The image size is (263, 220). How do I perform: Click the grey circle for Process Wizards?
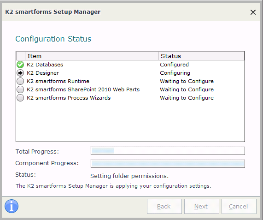coord(20,98)
